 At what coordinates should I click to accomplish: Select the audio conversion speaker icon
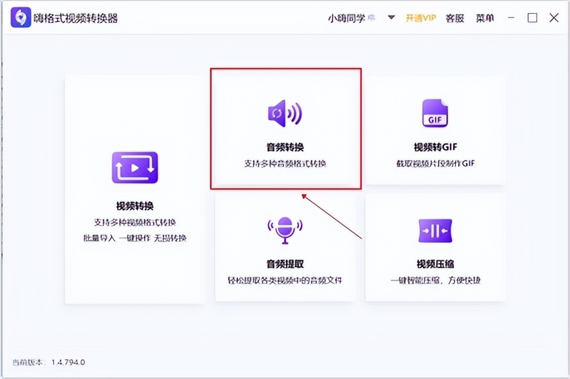pyautogui.click(x=285, y=113)
